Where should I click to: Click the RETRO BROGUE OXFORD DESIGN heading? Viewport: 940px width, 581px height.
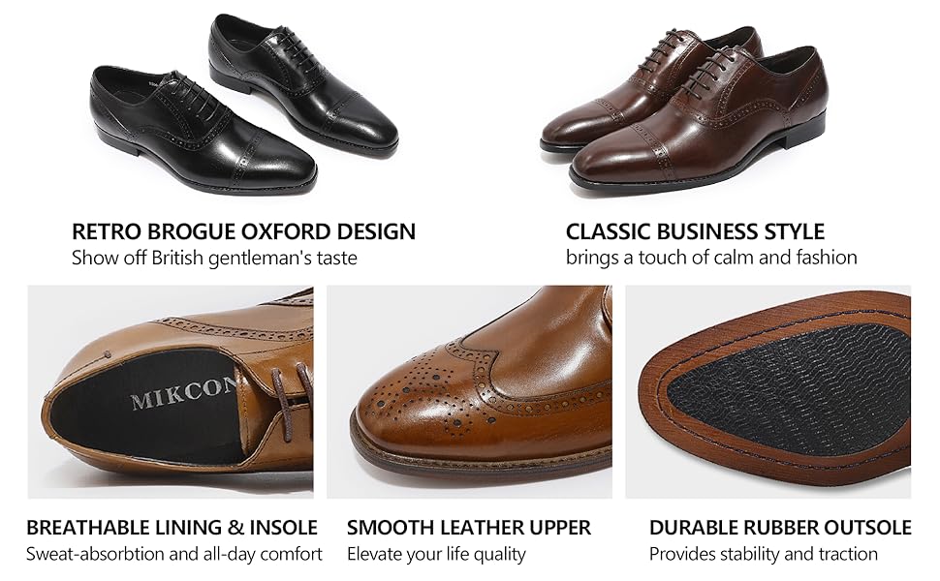(243, 231)
